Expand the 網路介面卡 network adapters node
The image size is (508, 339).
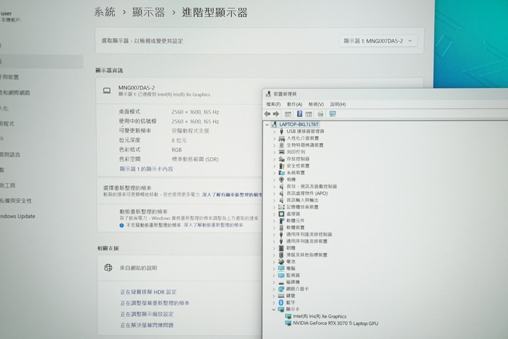[x=274, y=288]
